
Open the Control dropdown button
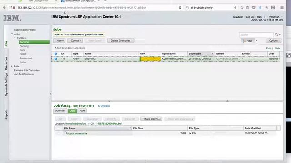click(75, 41)
